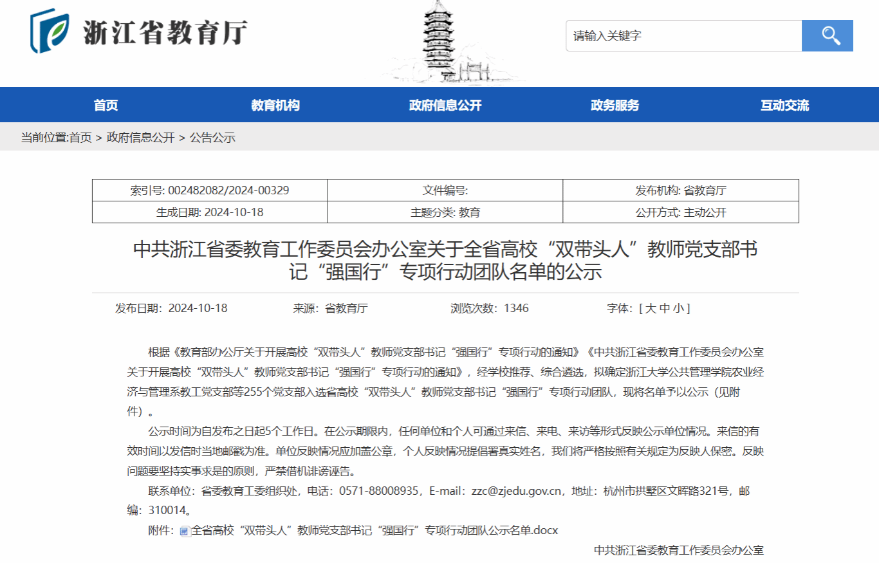Click 首页 in the breadcrumb trail
Screen dimensions: 879x563
coord(80,138)
